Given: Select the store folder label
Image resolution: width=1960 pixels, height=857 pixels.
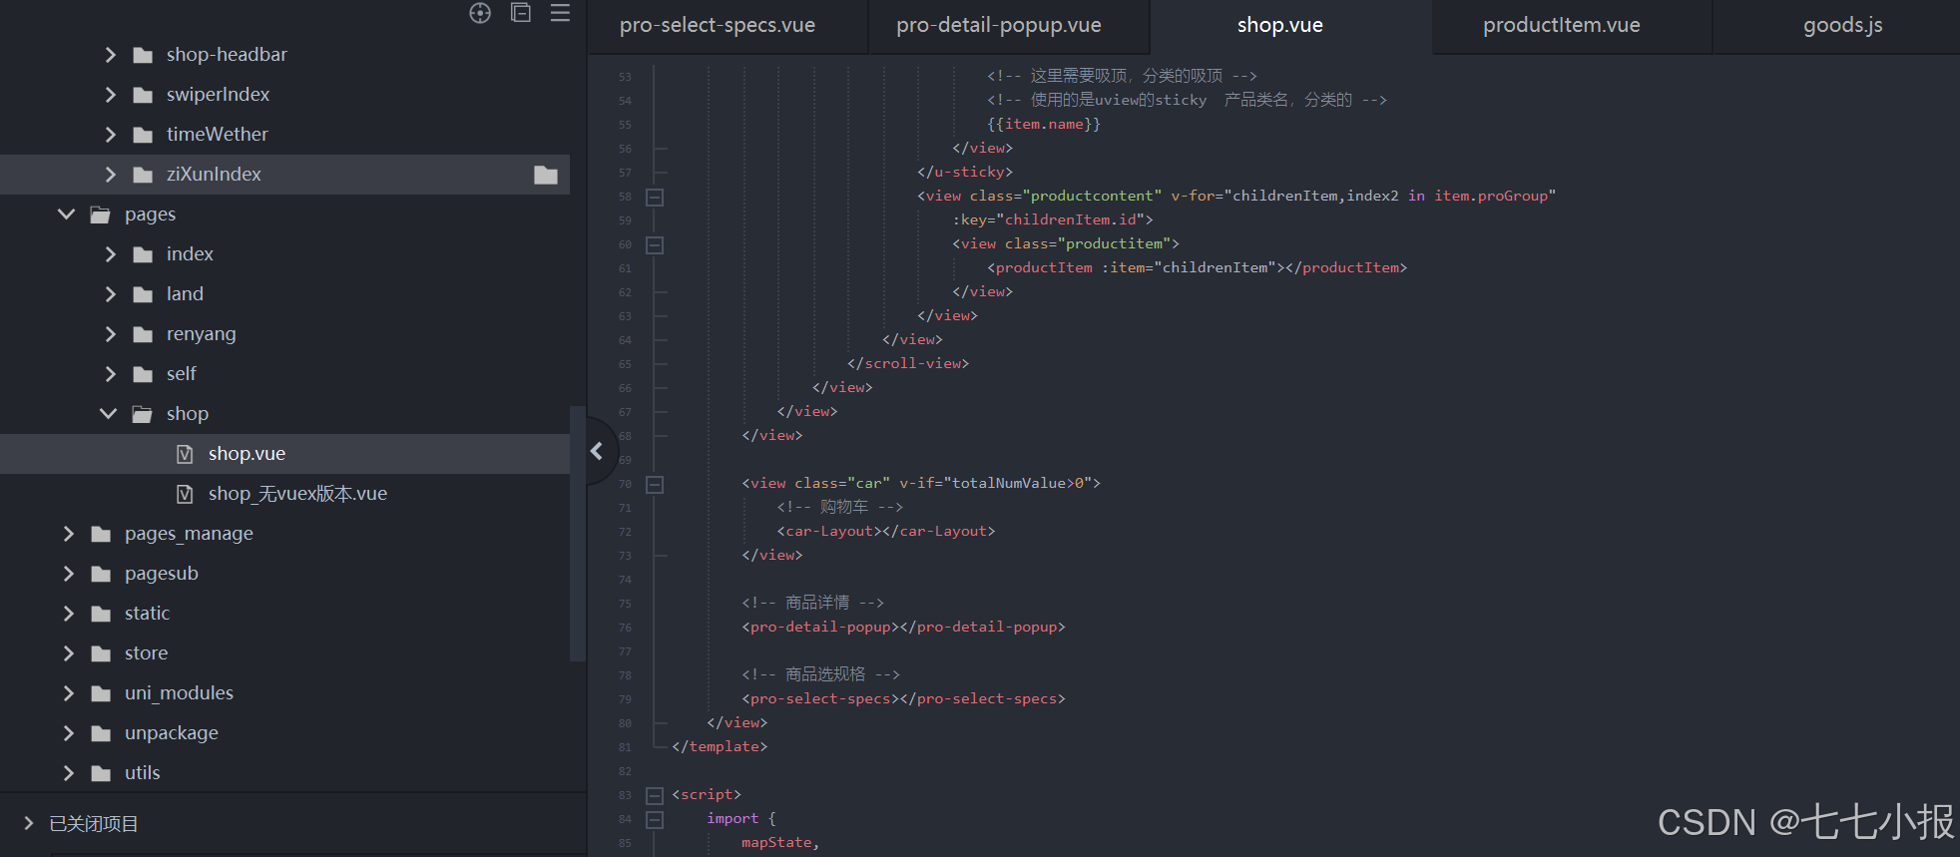Looking at the screenshot, I should [x=146, y=653].
